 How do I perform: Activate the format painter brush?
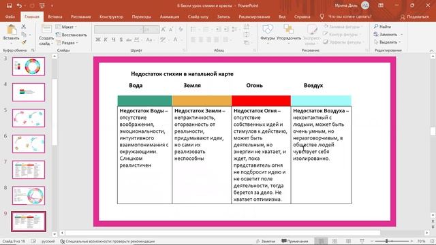click(x=24, y=42)
